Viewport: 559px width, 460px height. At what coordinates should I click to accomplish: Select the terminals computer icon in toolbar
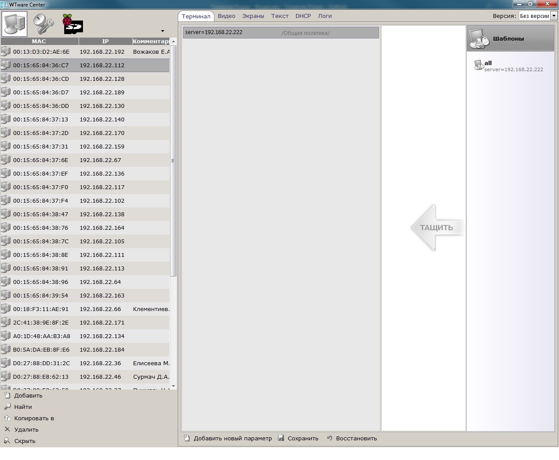[x=15, y=24]
